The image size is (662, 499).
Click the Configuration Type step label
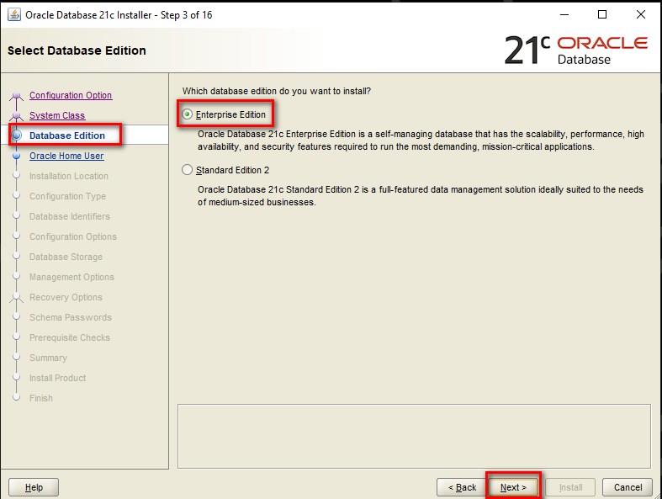click(x=67, y=196)
